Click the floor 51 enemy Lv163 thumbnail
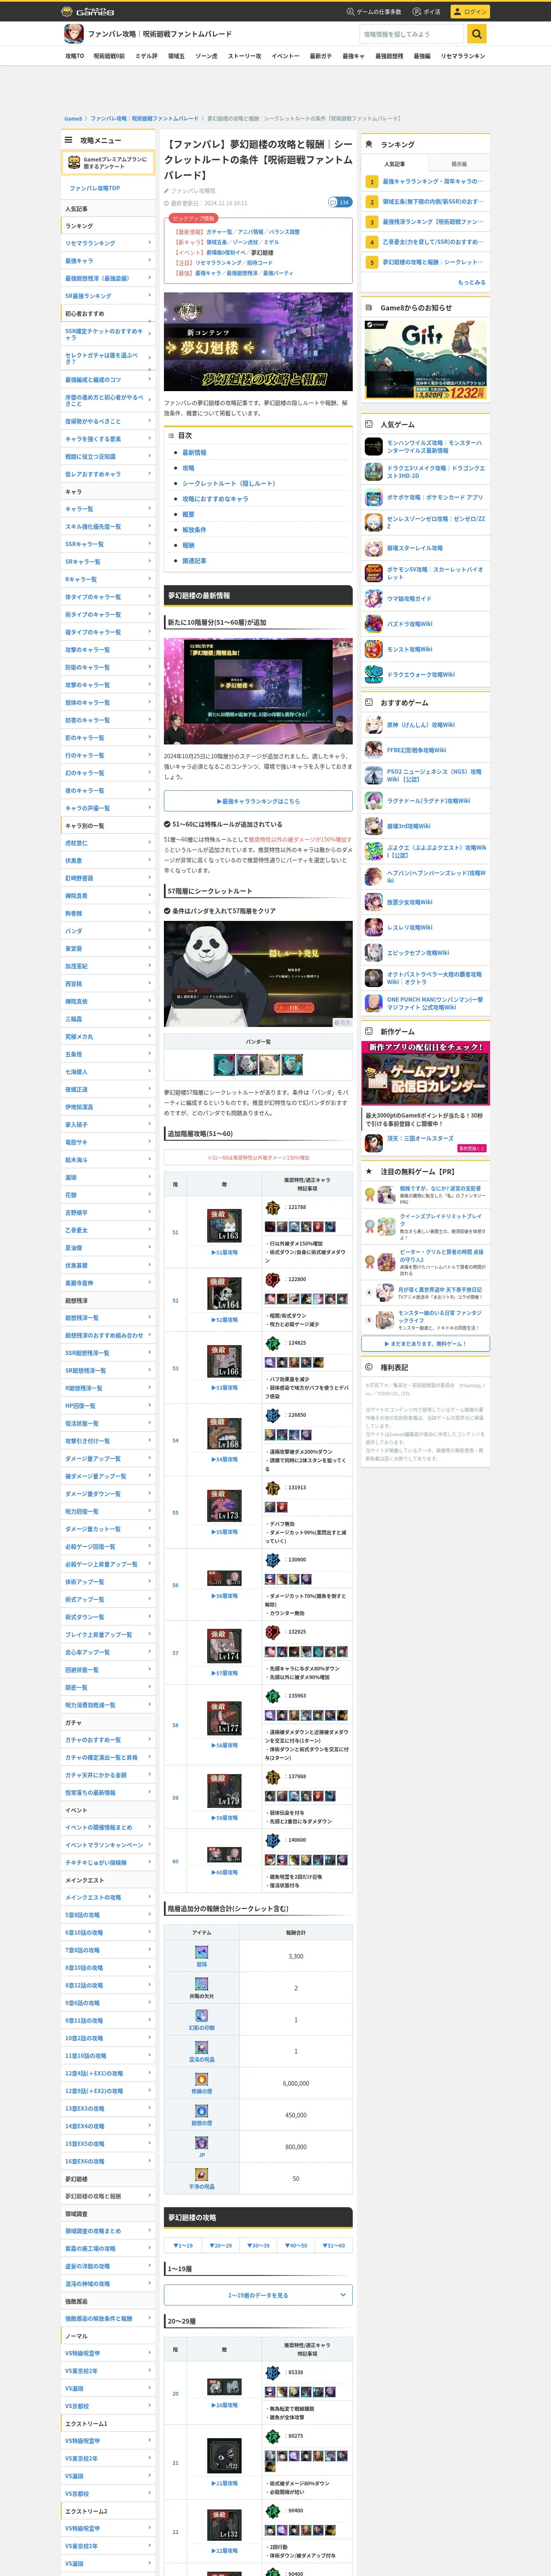The width and height of the screenshot is (551, 2576). [224, 1226]
